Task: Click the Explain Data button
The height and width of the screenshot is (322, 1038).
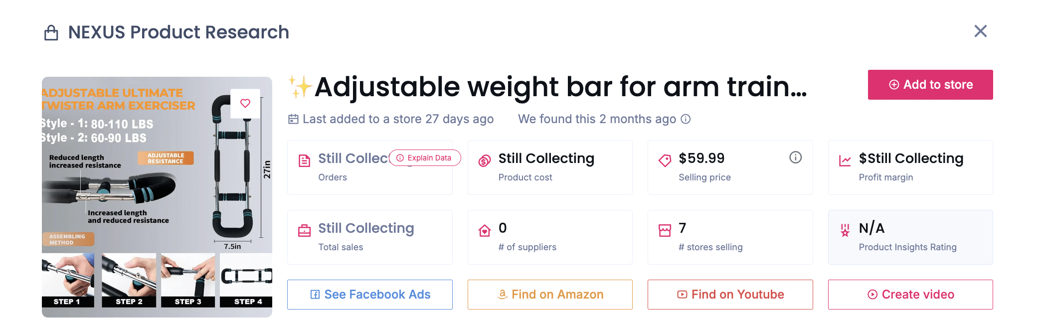Action: pos(425,158)
